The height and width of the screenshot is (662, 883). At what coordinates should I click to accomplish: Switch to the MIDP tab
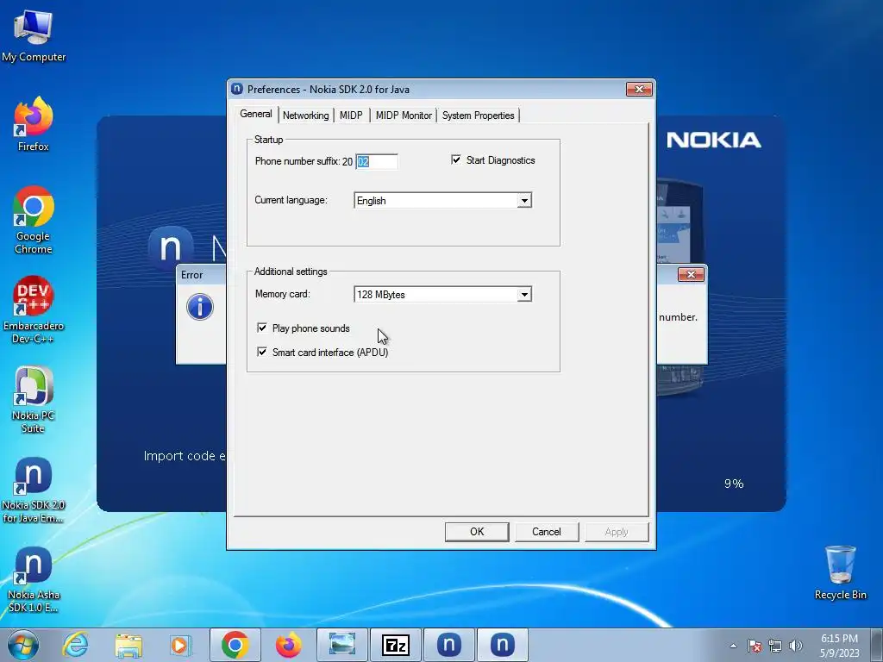pos(351,116)
